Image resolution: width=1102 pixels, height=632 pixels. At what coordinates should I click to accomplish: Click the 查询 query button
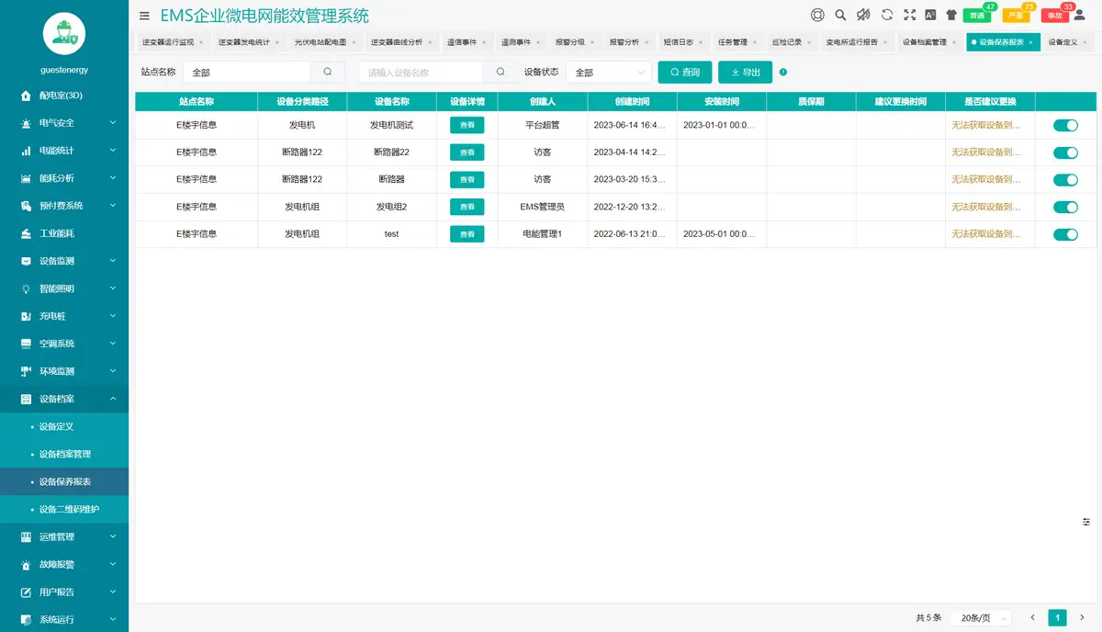pos(686,72)
